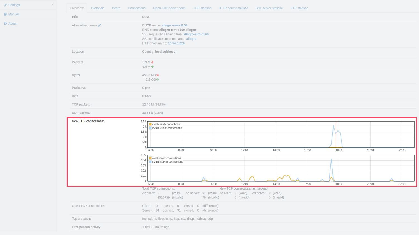Toggle valid server connections legend swatch
Screen dimensions: 419x235
[150, 158]
